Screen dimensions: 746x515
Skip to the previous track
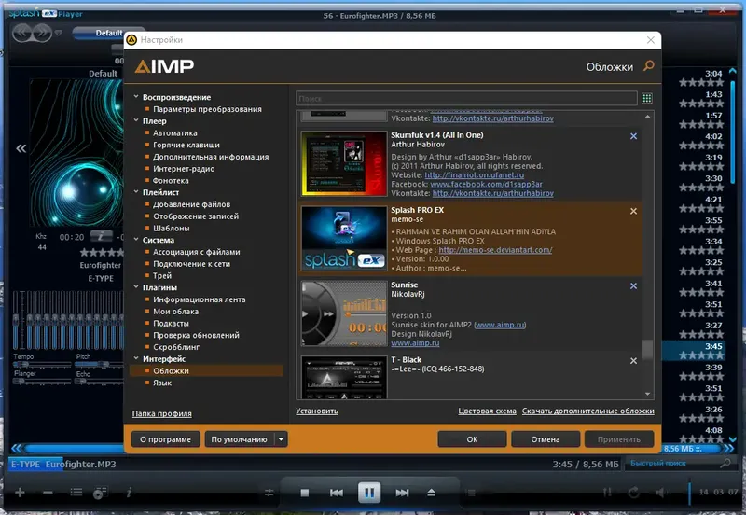[x=337, y=493]
